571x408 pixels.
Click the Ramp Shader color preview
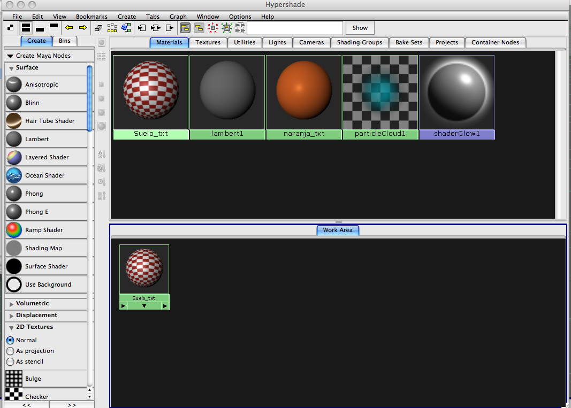click(13, 229)
